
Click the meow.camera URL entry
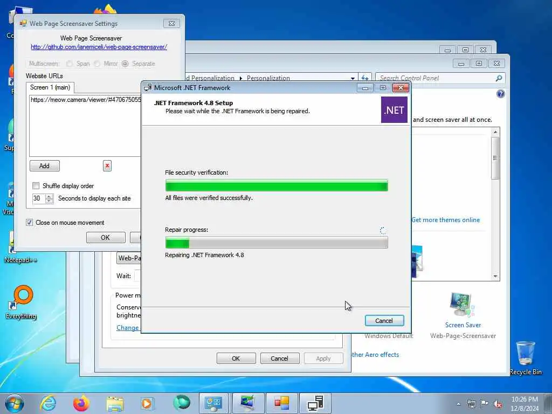[x=86, y=100]
